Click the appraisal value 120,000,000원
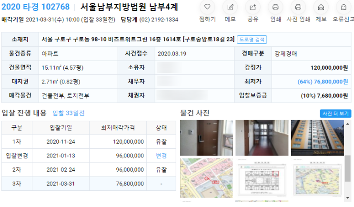 pos(329,68)
